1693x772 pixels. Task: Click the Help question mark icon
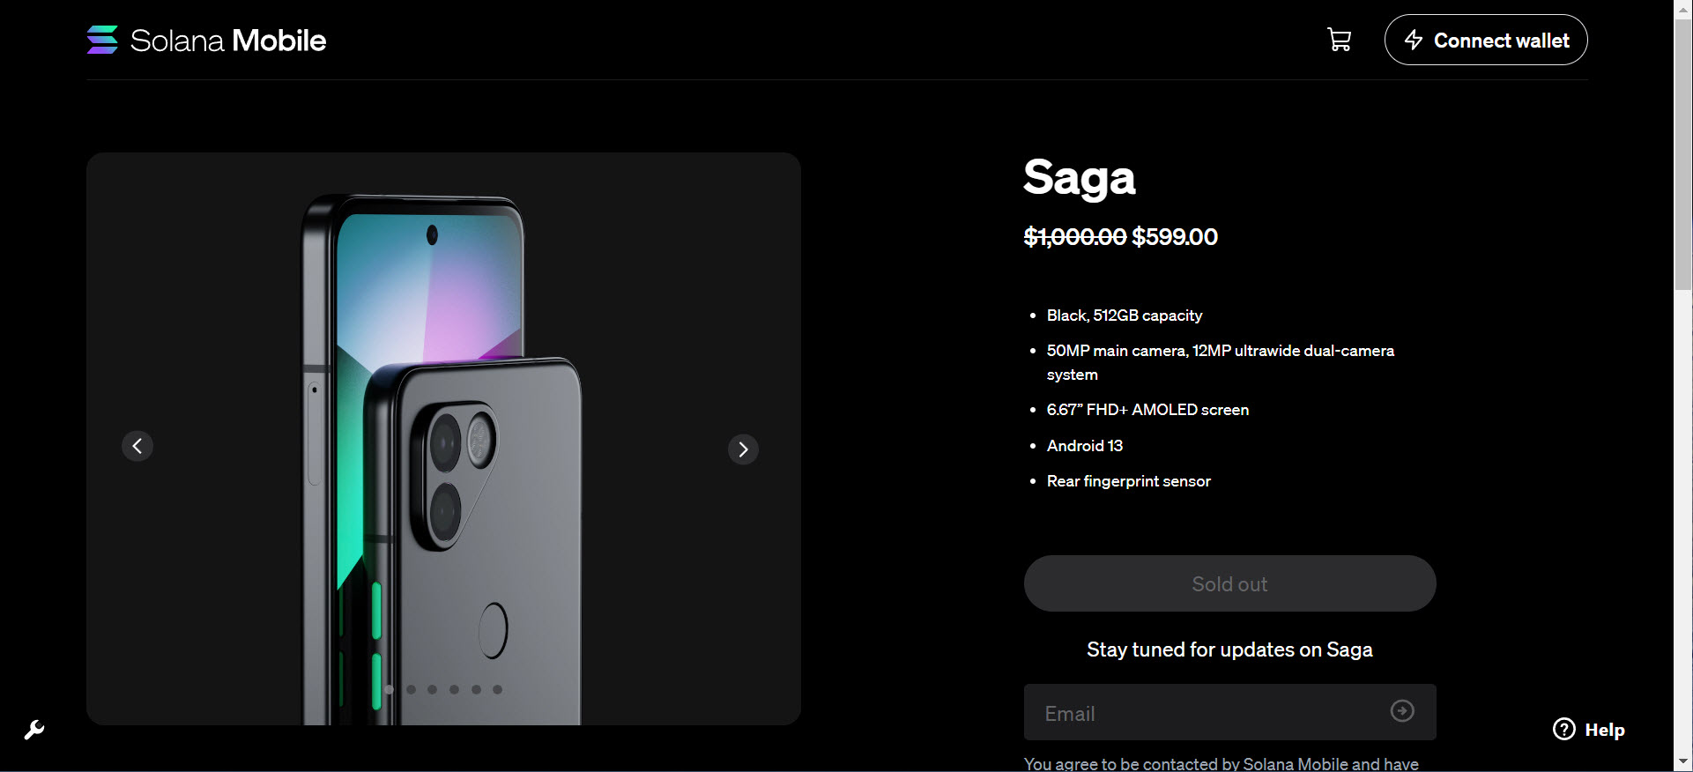(x=1564, y=729)
